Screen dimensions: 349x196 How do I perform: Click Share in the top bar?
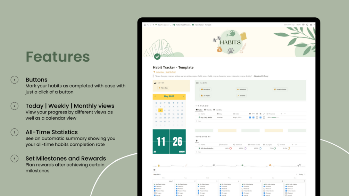point(299,25)
